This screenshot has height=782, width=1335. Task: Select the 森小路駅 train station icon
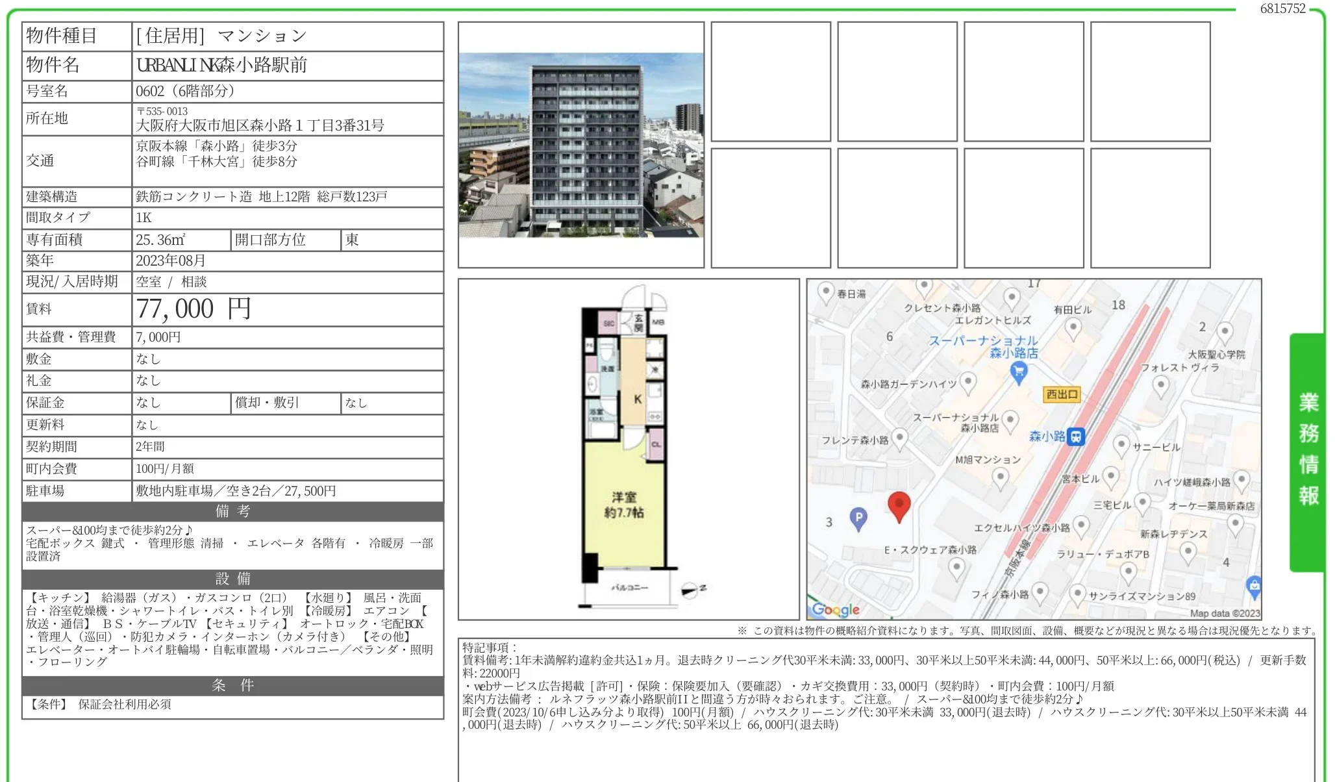(1075, 437)
